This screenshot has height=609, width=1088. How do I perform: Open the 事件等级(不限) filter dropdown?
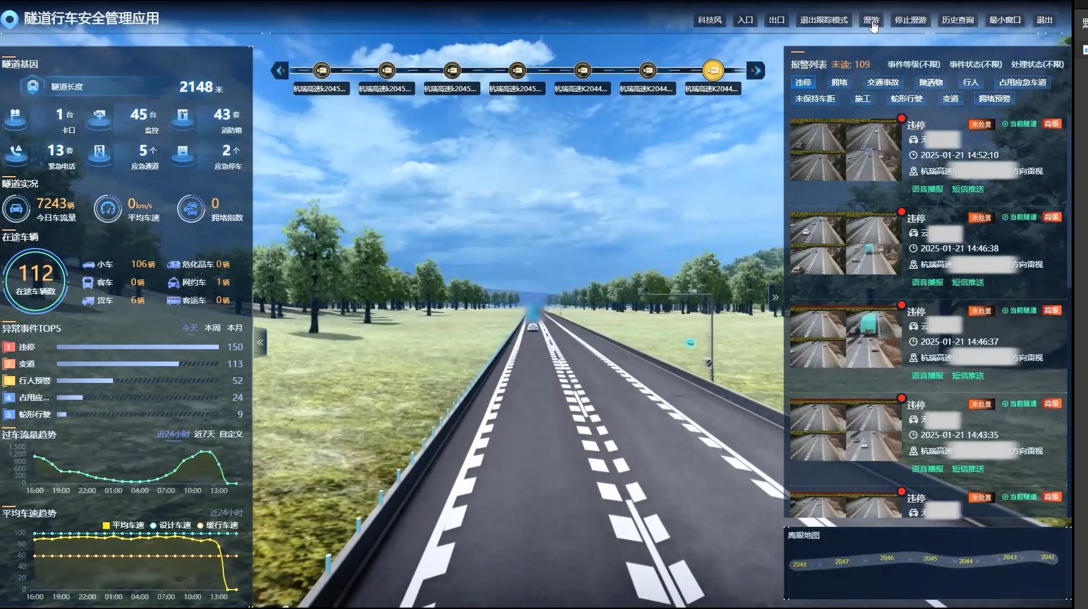(x=913, y=64)
